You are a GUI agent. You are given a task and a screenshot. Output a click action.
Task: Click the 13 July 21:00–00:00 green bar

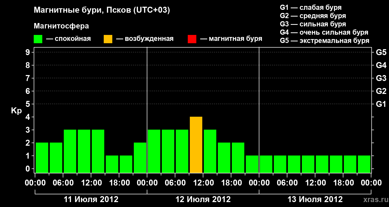[x=364, y=164]
